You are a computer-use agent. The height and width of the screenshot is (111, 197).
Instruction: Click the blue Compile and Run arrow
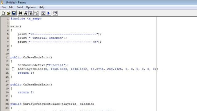pos(49,13)
